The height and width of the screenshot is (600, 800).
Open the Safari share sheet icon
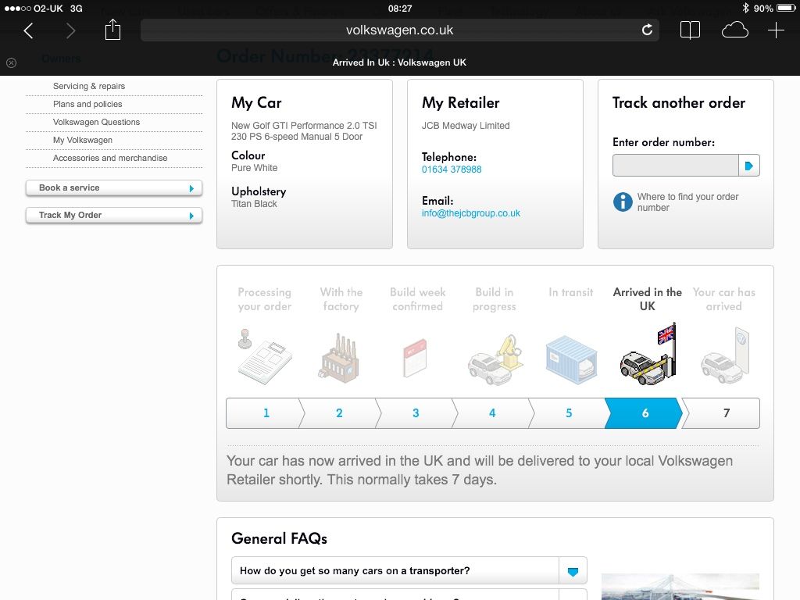point(112,30)
